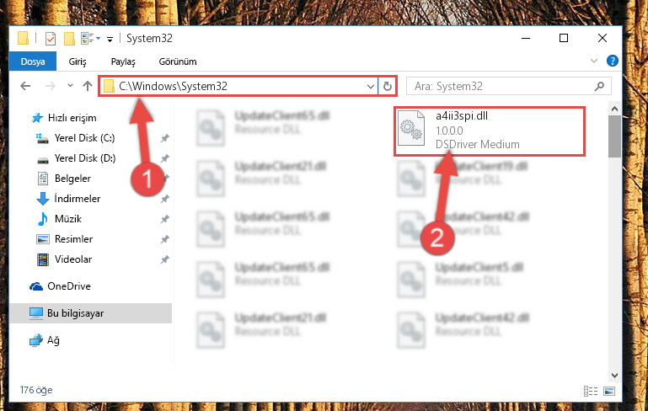Expand the address bar history dropdown
The image size is (648, 411).
[x=370, y=87]
